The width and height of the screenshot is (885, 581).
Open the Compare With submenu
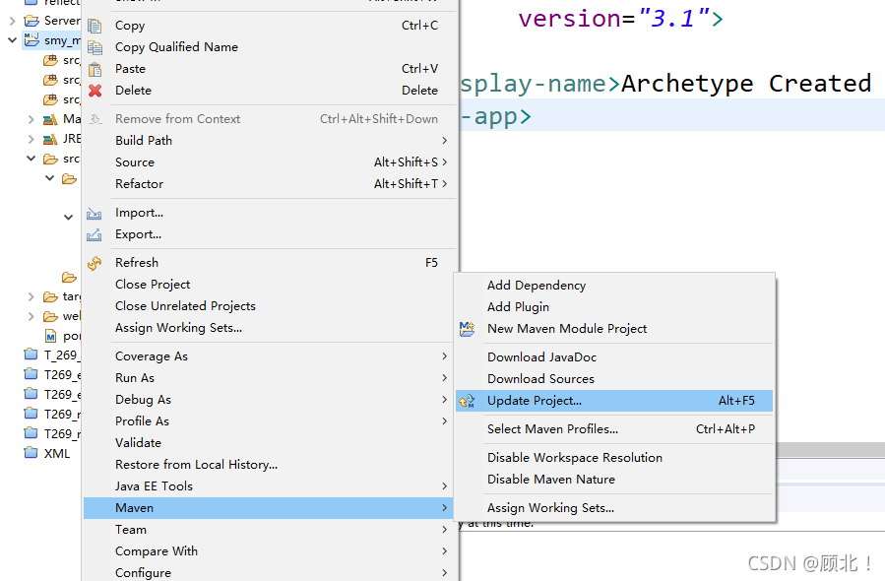[x=269, y=551]
